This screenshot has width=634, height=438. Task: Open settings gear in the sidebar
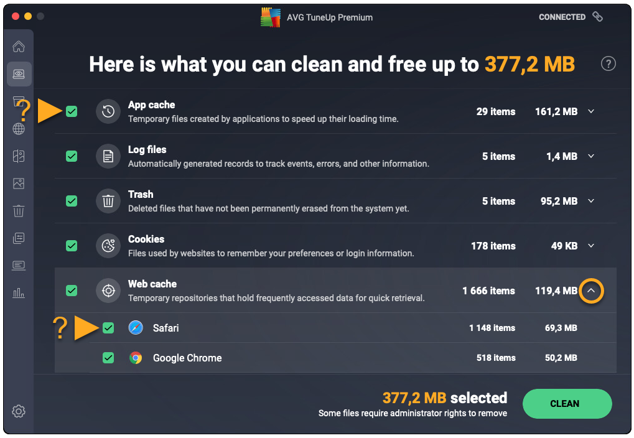coord(19,411)
